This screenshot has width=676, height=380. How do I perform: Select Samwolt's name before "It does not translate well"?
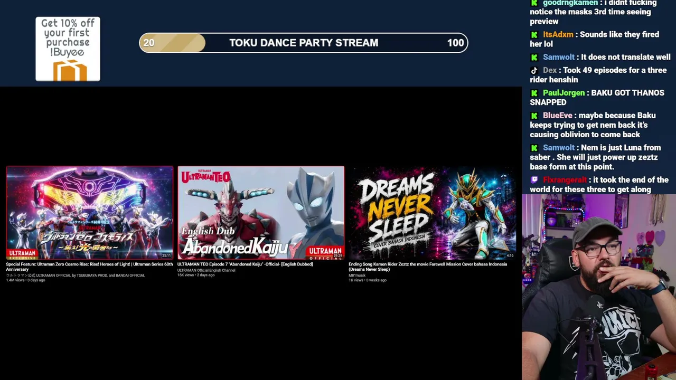559,58
